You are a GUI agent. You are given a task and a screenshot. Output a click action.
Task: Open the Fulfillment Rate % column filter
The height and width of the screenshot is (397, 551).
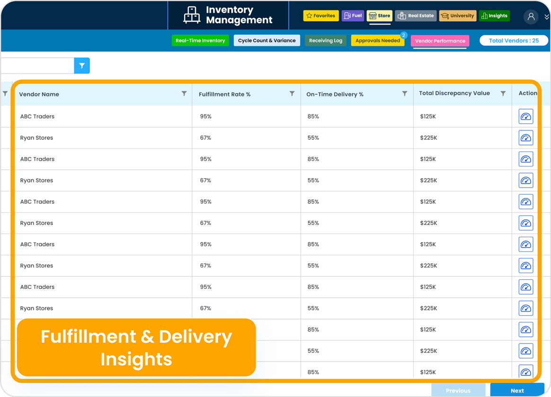click(292, 94)
